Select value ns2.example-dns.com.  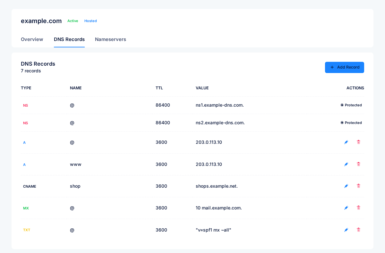coord(220,123)
